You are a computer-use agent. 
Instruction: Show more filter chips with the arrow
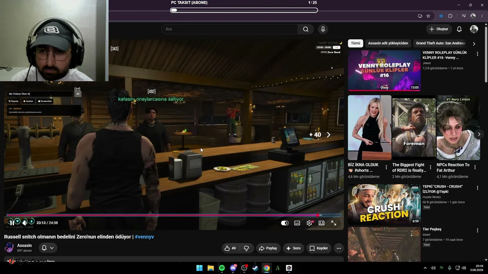[x=474, y=43]
